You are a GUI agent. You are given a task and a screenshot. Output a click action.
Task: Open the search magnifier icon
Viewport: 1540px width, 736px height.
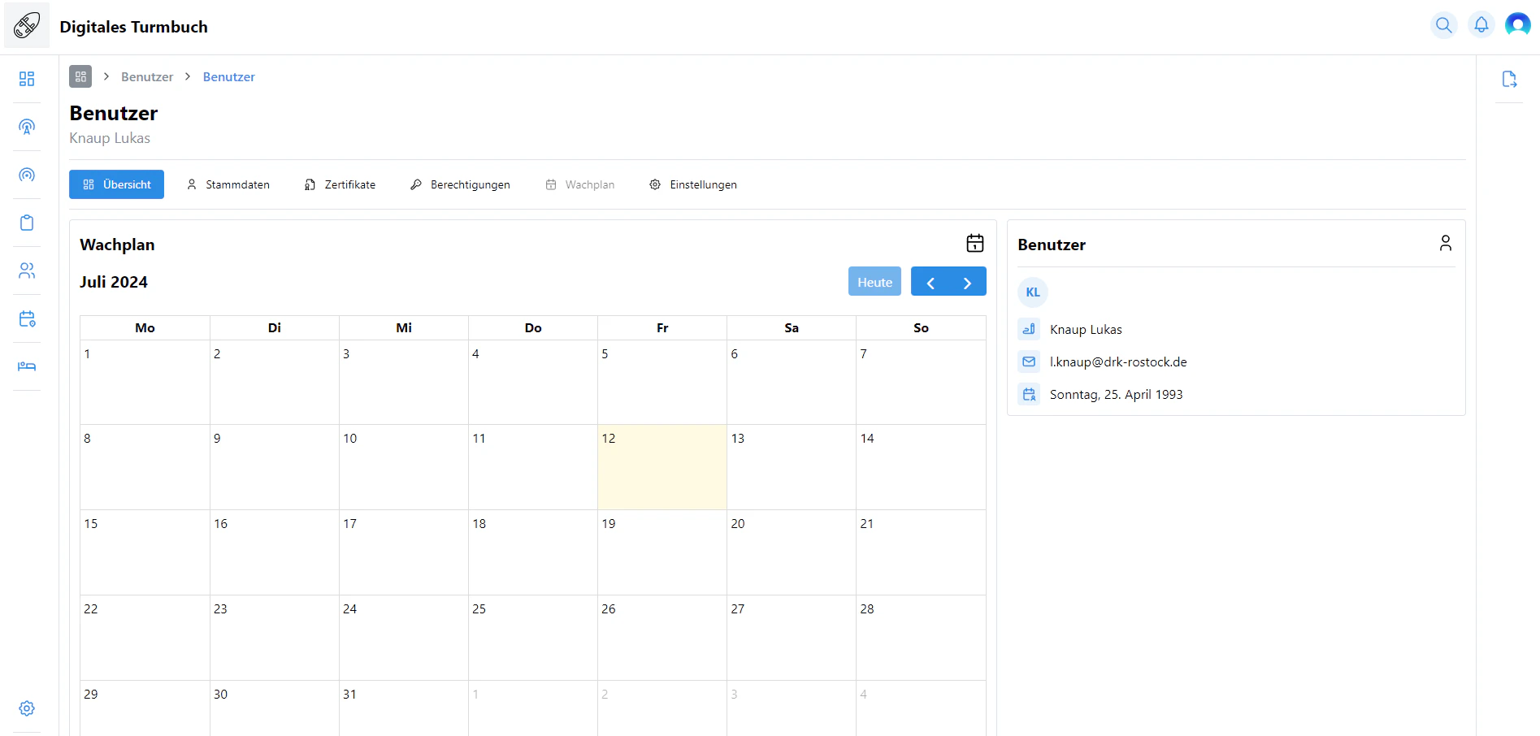pos(1443,25)
